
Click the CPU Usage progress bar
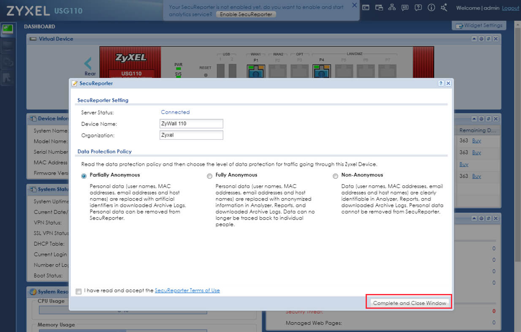(123, 310)
